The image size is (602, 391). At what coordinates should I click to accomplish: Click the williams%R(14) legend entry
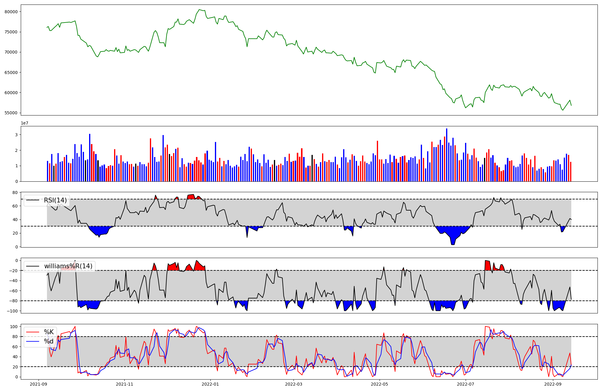point(68,266)
